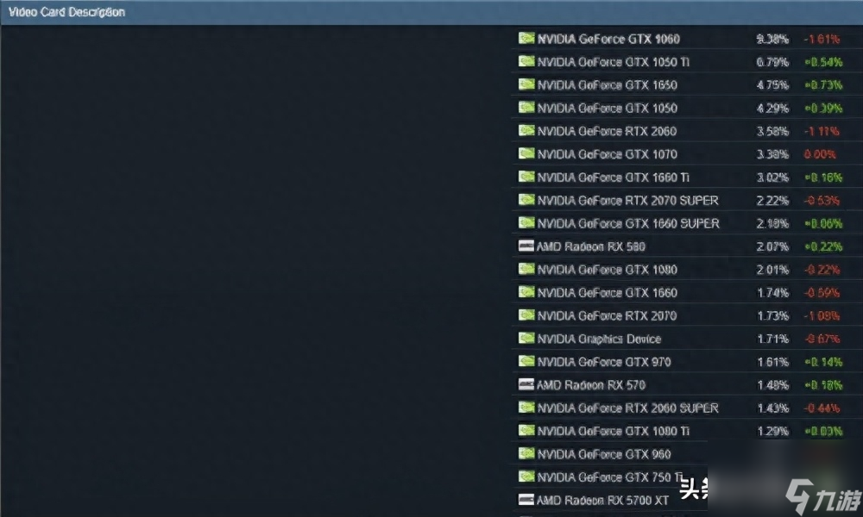Click the -1.61% change for GTX 1060
The image size is (863, 517).
pyautogui.click(x=822, y=39)
